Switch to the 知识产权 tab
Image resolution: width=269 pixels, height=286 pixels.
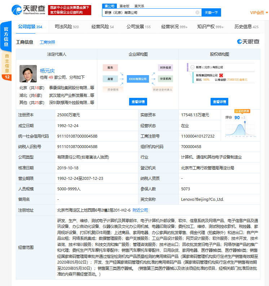pos(210,27)
